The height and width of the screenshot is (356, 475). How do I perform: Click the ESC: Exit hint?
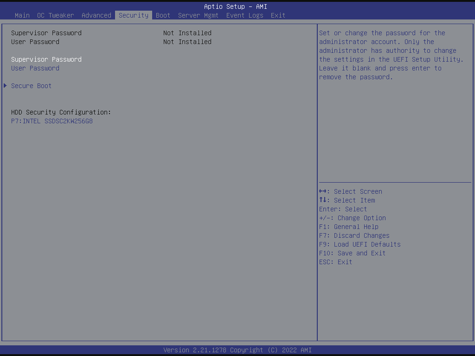[336, 262]
